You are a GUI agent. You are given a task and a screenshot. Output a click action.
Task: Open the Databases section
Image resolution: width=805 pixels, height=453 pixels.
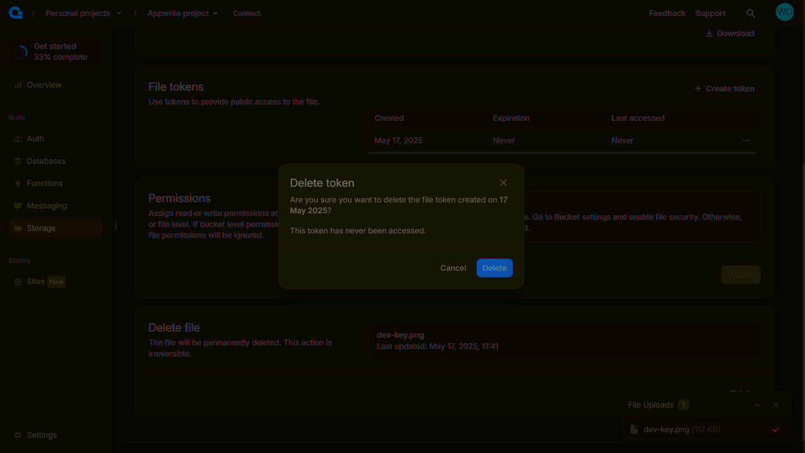click(46, 160)
